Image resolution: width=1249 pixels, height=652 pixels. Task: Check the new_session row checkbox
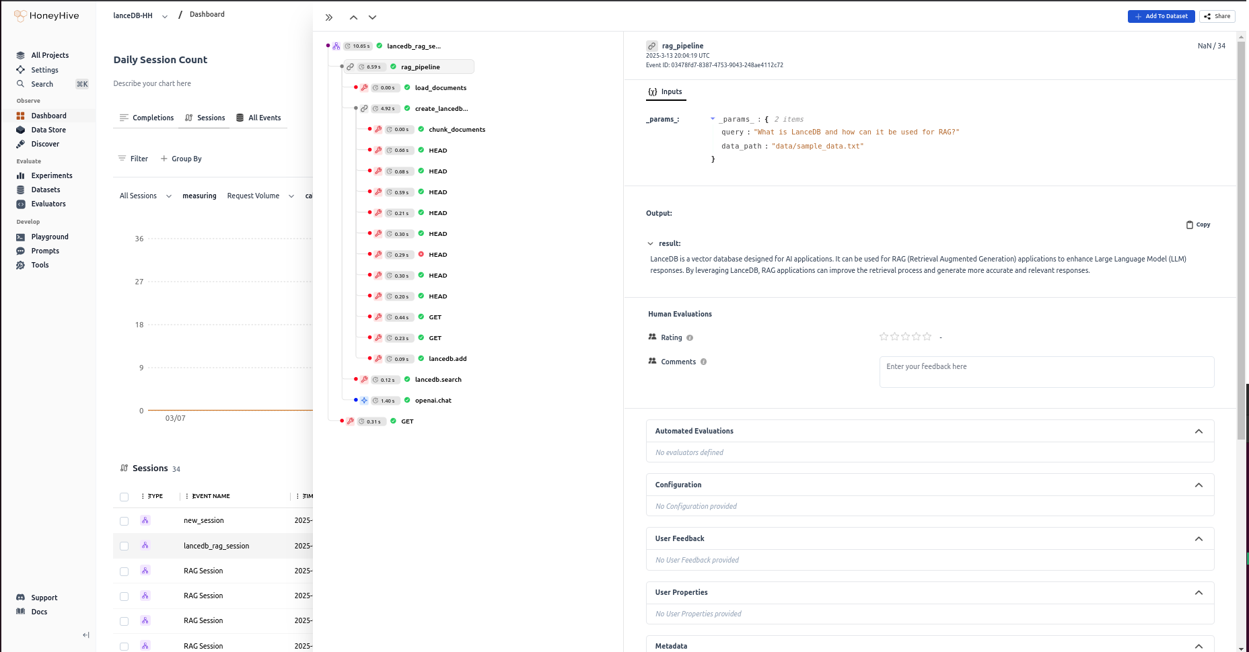click(x=124, y=521)
